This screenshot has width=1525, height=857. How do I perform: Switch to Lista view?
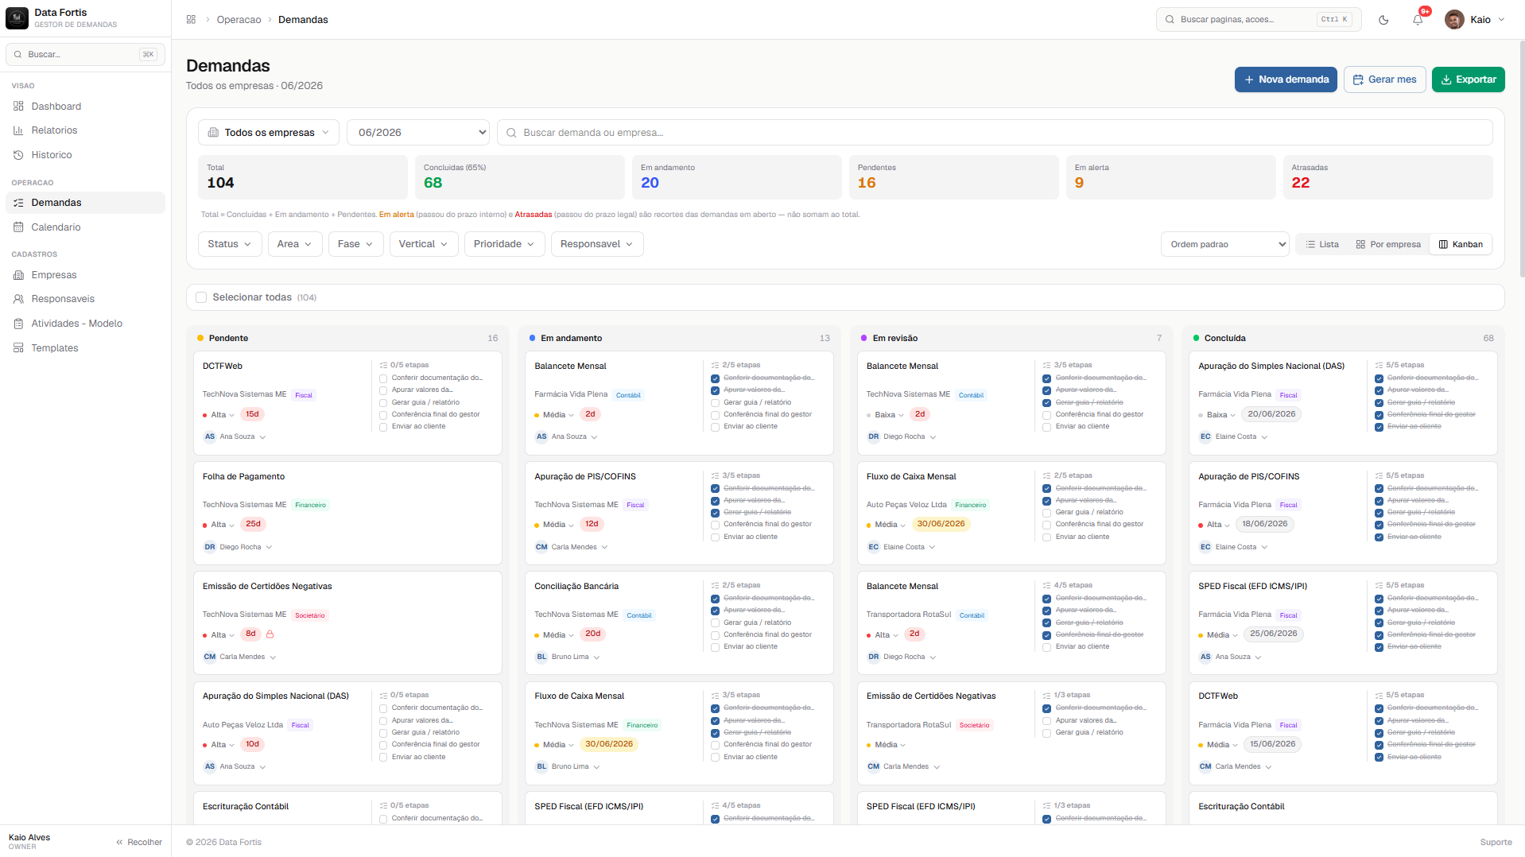[x=1322, y=244]
